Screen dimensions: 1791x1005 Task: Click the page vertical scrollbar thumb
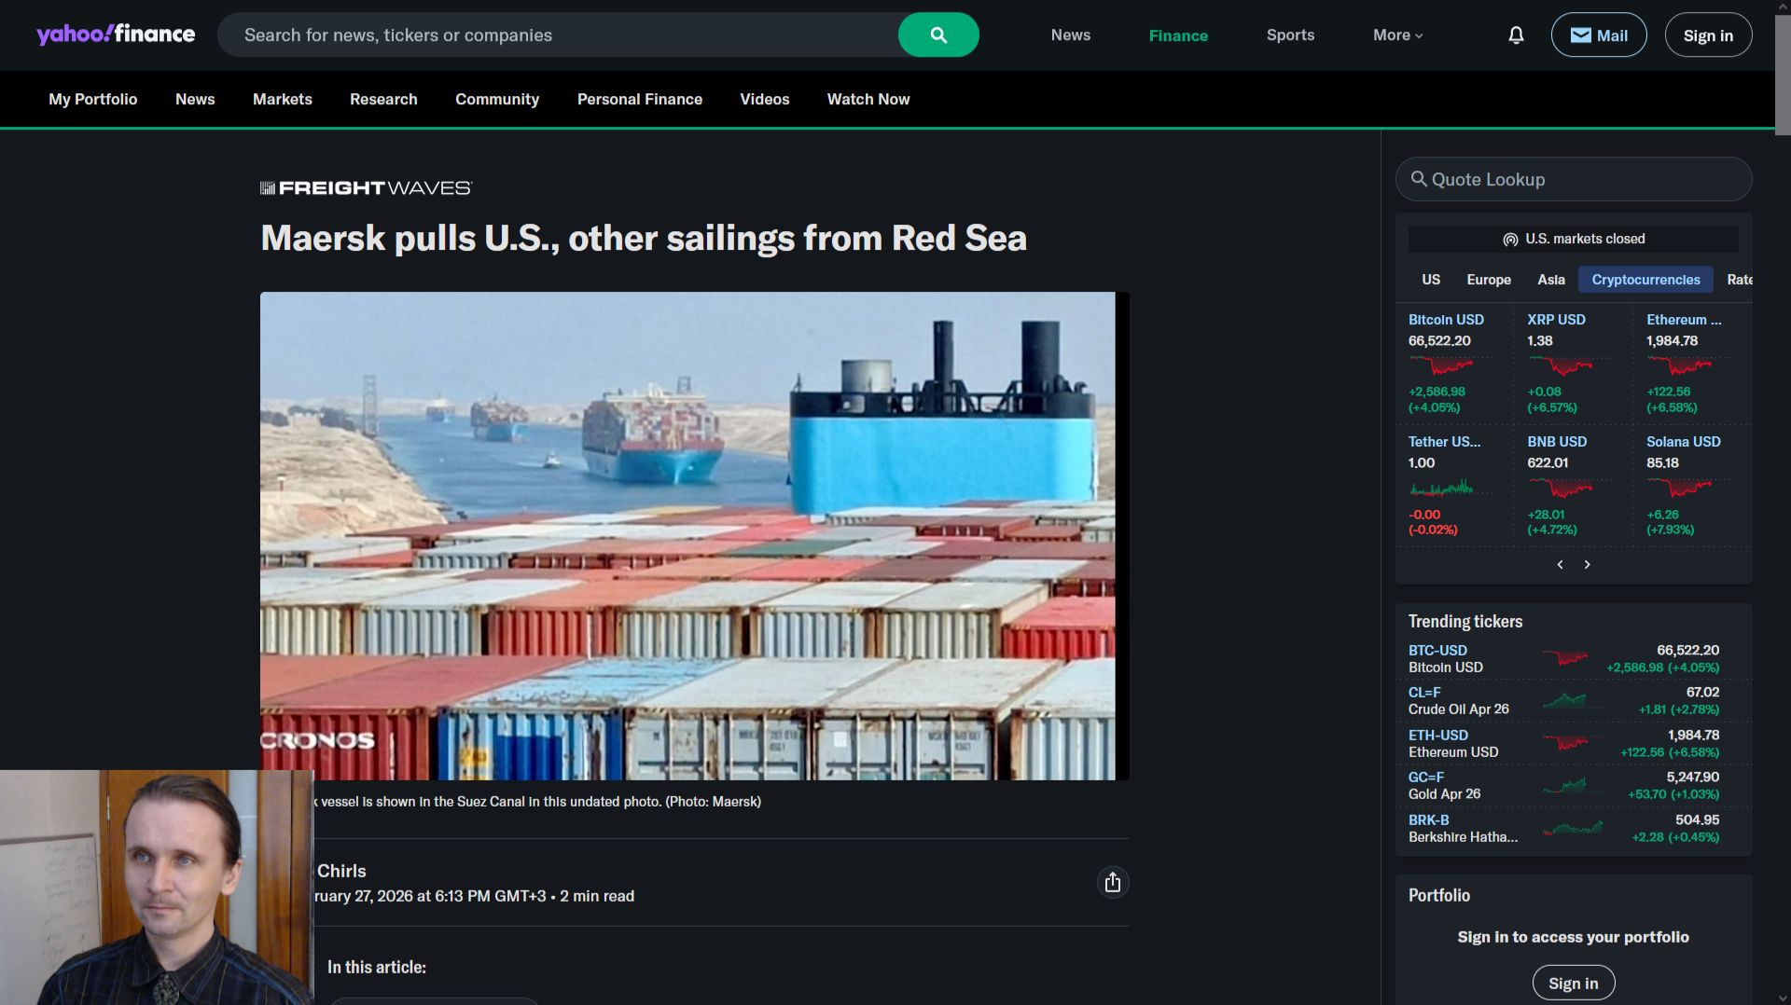tap(1782, 75)
